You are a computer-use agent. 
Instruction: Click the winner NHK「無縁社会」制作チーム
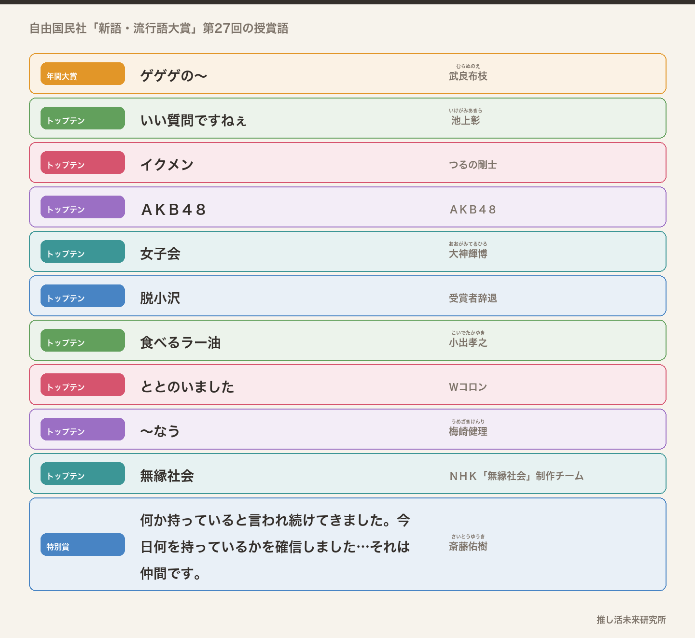516,476
